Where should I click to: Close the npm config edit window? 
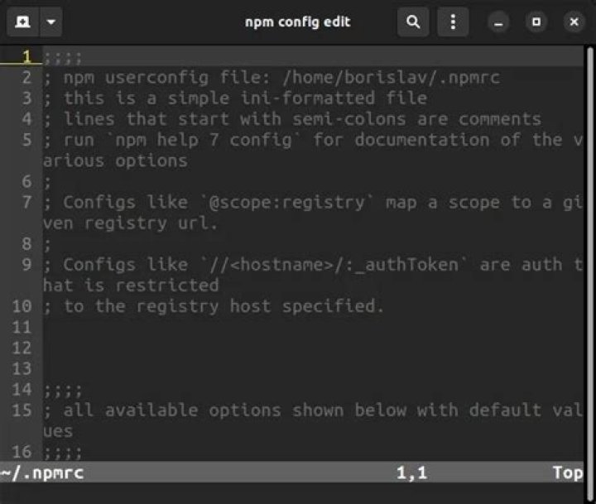(574, 22)
